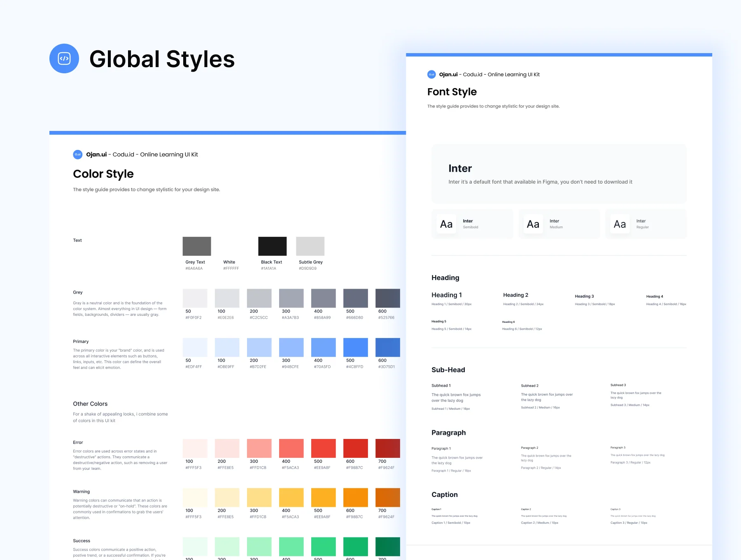Click the White label in Text row
This screenshot has height=560, width=741.
click(229, 262)
